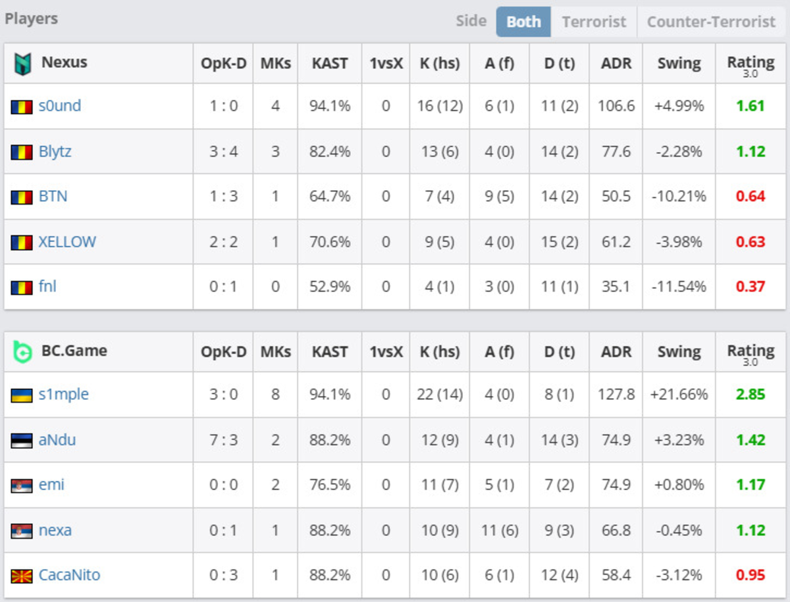
Task: Open s1mple's player profile
Action: coord(63,394)
